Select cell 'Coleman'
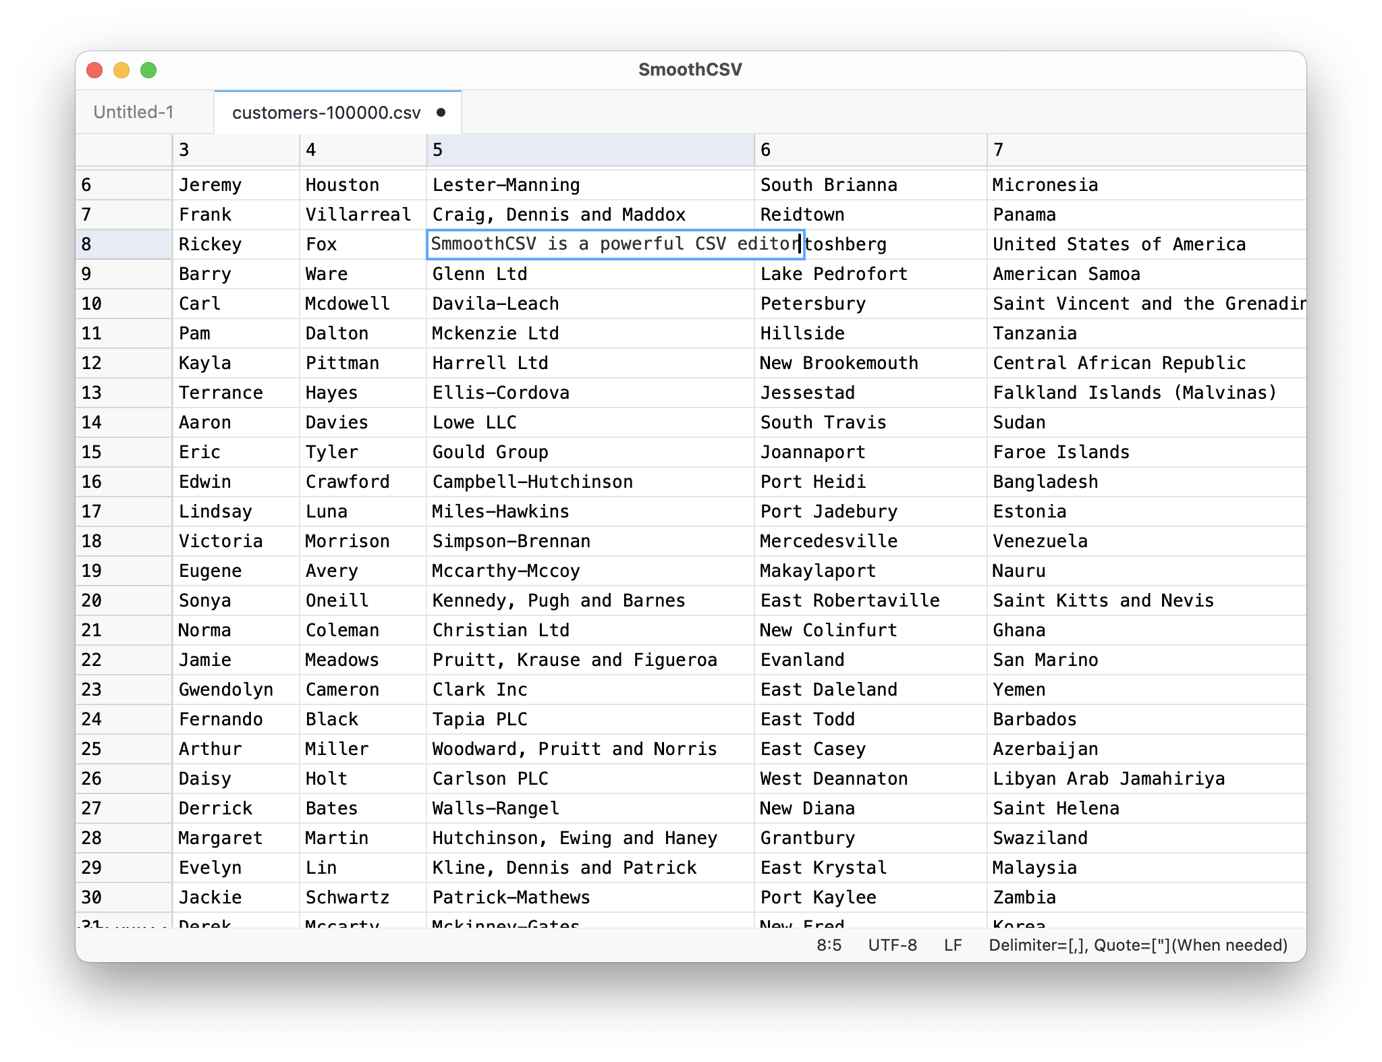Viewport: 1382px width, 1062px height. [363, 630]
